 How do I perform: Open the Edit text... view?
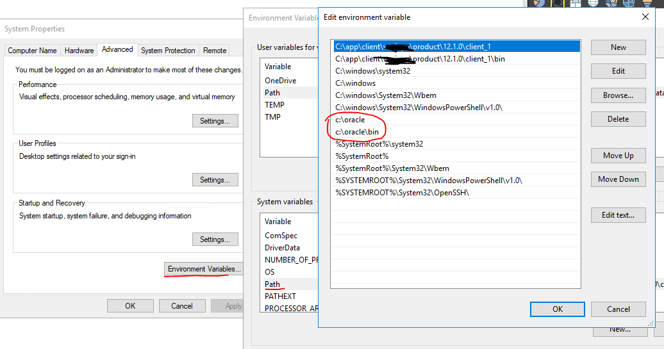click(618, 215)
